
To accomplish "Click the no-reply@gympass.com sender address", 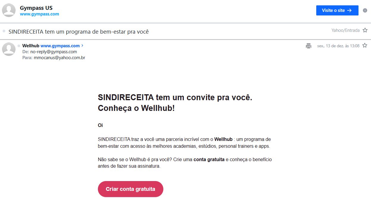I will click(x=54, y=52).
